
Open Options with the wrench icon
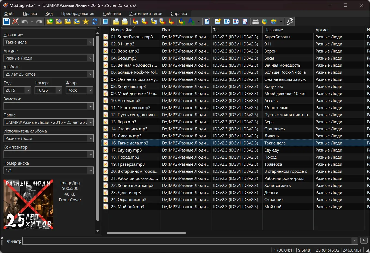290,21
